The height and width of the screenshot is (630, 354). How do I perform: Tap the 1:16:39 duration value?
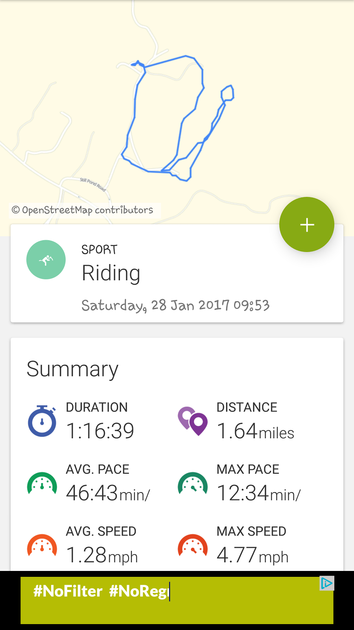(x=100, y=430)
